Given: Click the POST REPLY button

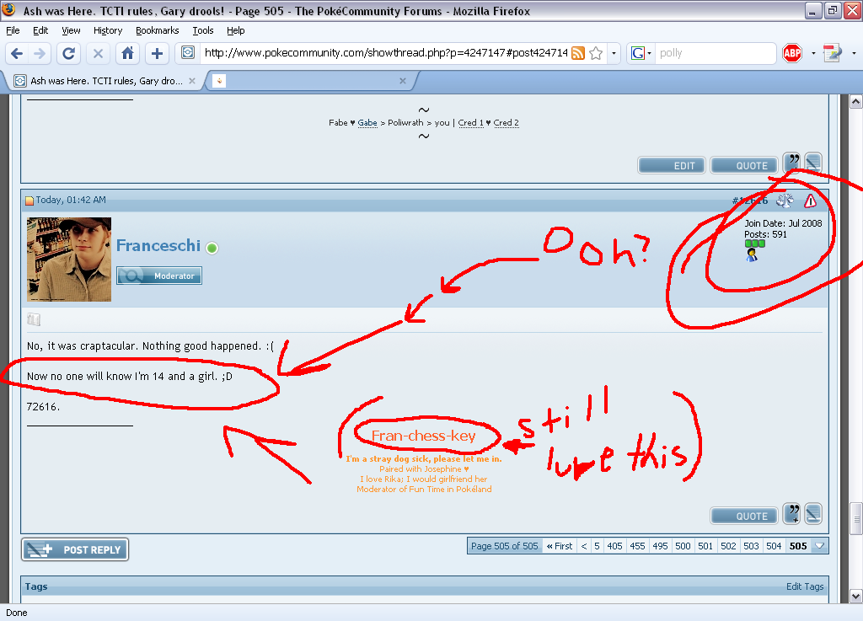Looking at the screenshot, I should (x=75, y=549).
